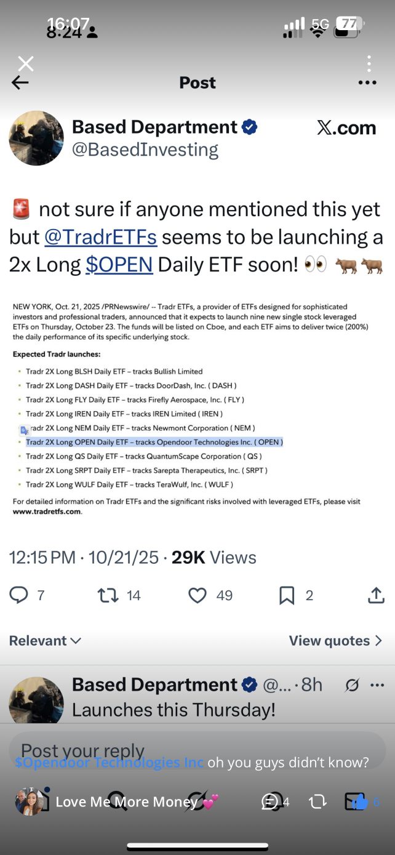Screen dimensions: 395x855
Task: Tap the slashed-circle icon on the reply
Action: tap(352, 685)
